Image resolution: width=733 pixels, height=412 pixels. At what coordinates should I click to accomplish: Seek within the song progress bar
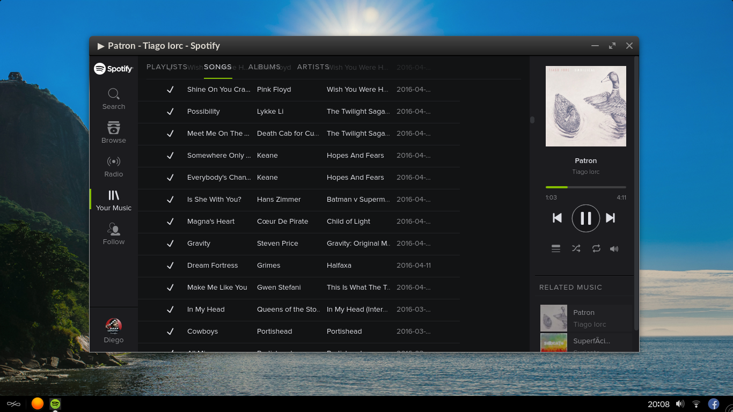[x=586, y=187]
